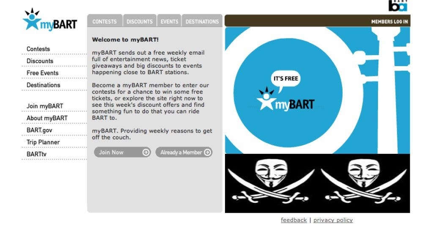Click the arrow icon on Join Now button
The image size is (433, 233).
click(x=146, y=152)
